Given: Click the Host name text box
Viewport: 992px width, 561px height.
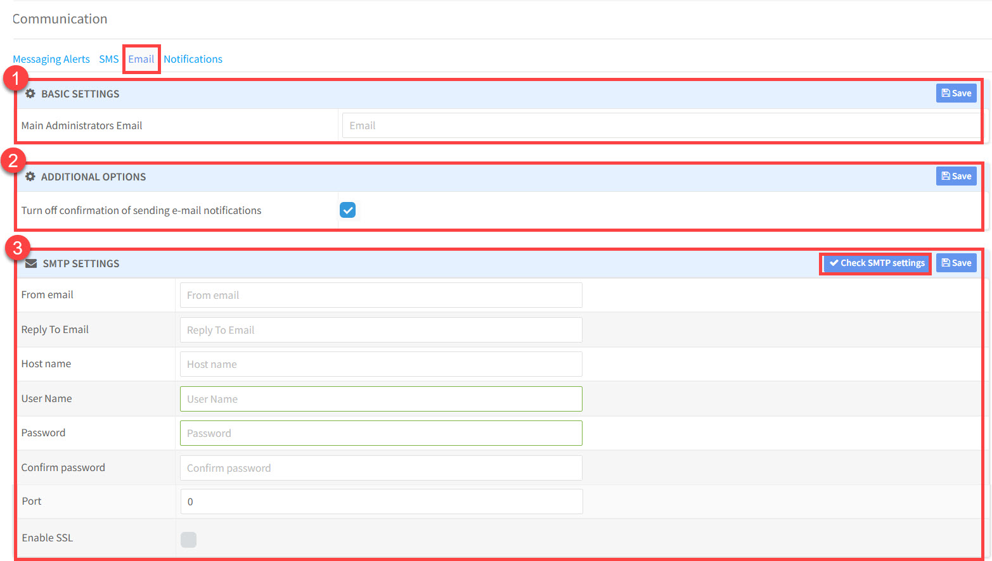Looking at the screenshot, I should click(x=380, y=364).
